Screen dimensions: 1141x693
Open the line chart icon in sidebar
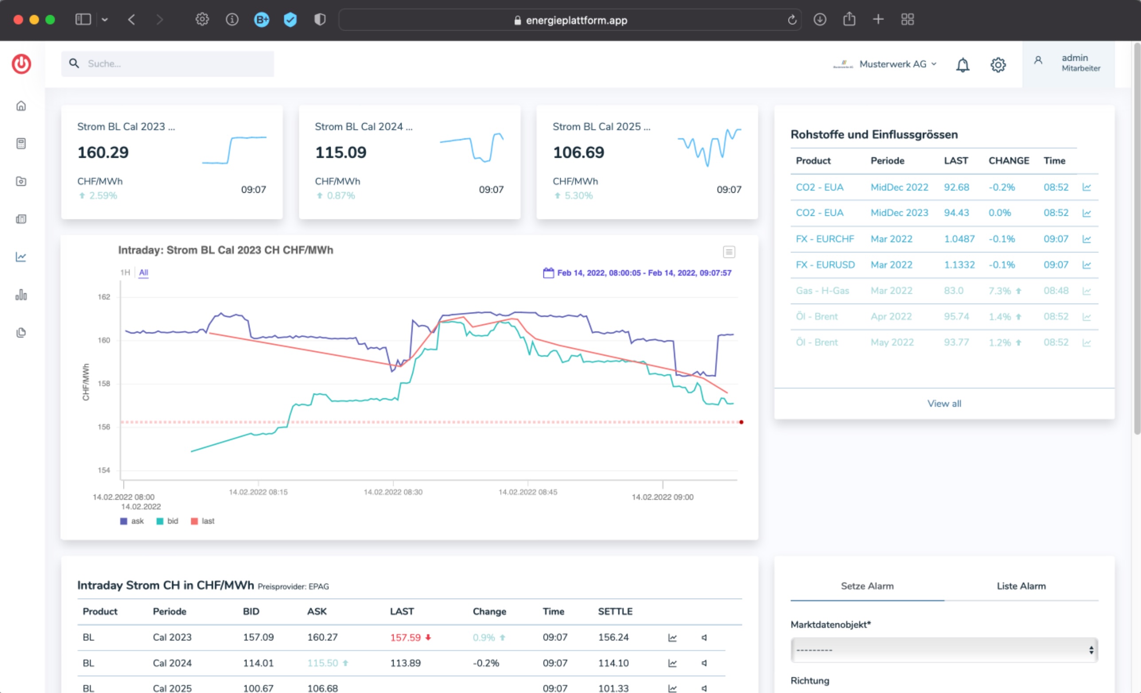coord(21,257)
